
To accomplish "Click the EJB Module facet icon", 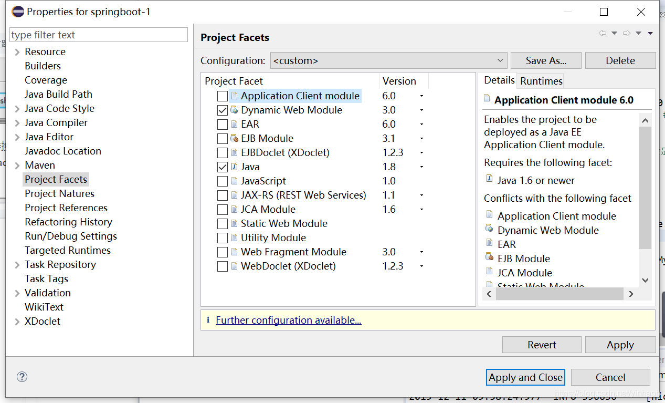I will pos(234,138).
